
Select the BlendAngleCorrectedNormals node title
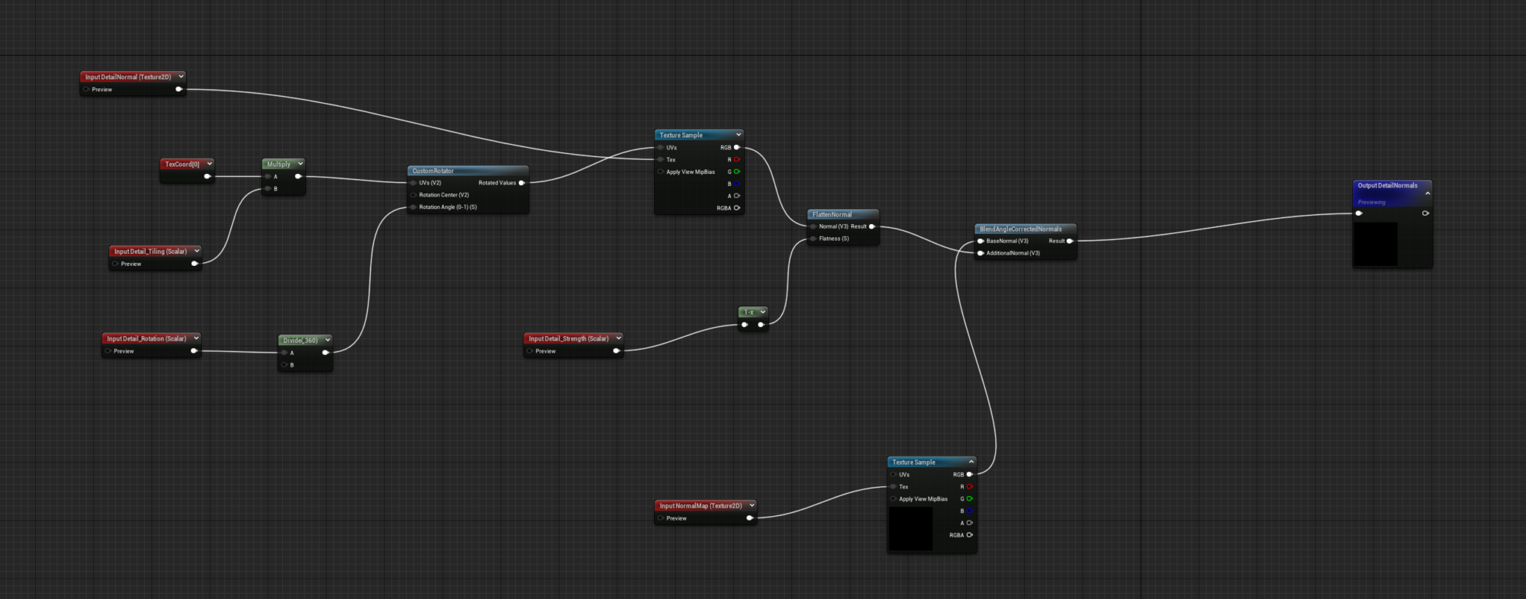click(x=1020, y=229)
